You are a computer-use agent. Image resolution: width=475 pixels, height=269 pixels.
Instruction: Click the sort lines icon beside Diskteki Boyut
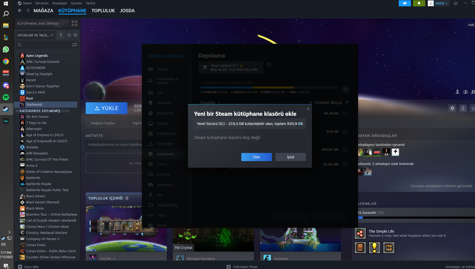pos(347,103)
